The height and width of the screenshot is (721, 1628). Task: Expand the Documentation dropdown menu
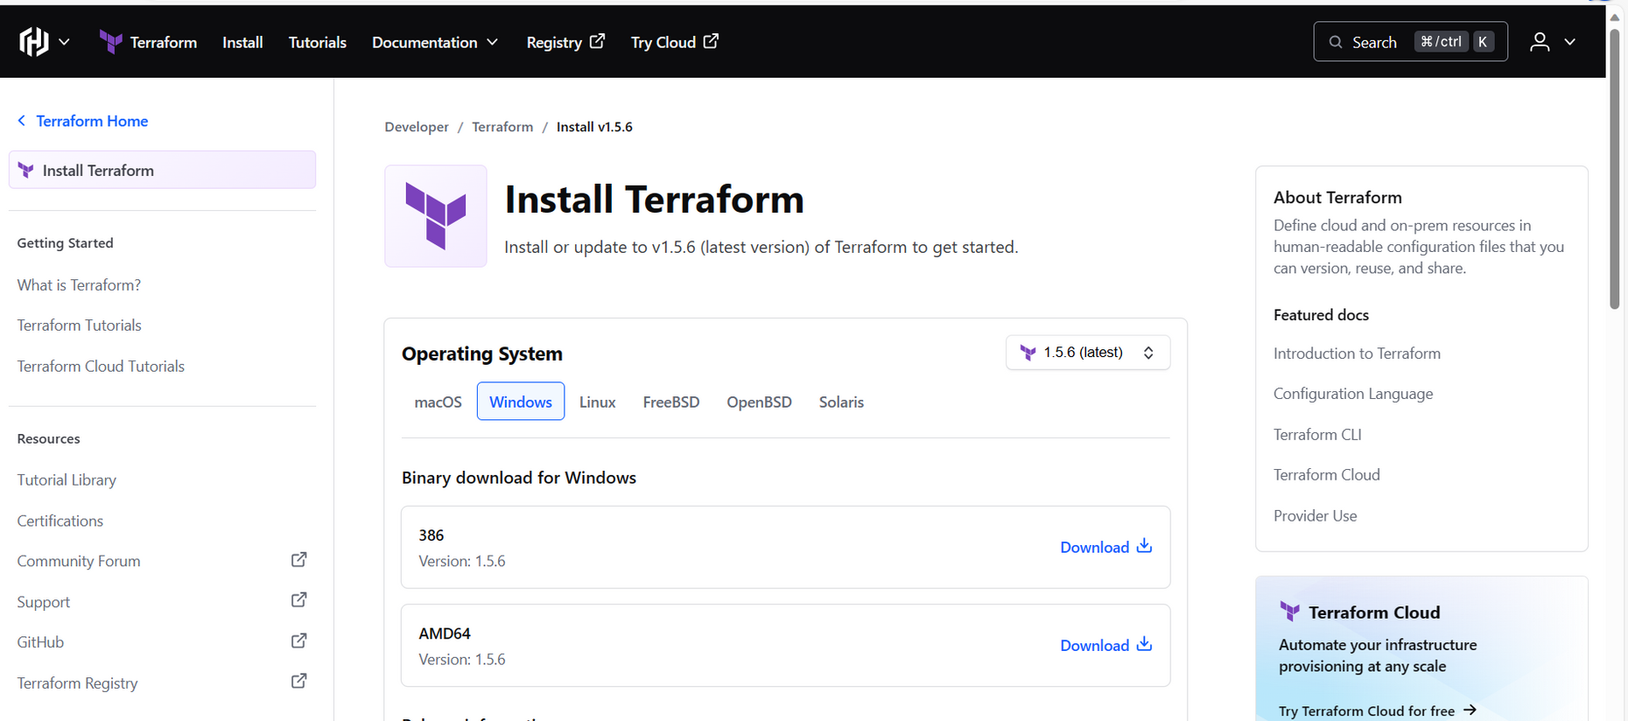(435, 42)
